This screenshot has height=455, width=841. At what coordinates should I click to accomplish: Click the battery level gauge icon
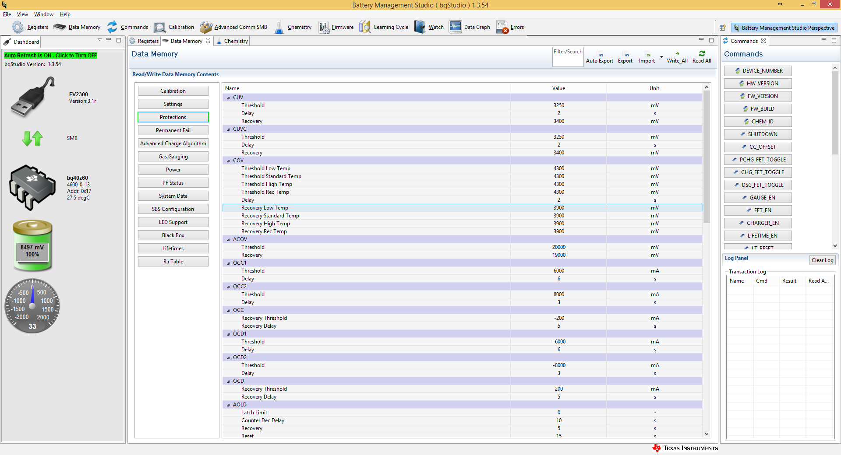click(x=32, y=245)
